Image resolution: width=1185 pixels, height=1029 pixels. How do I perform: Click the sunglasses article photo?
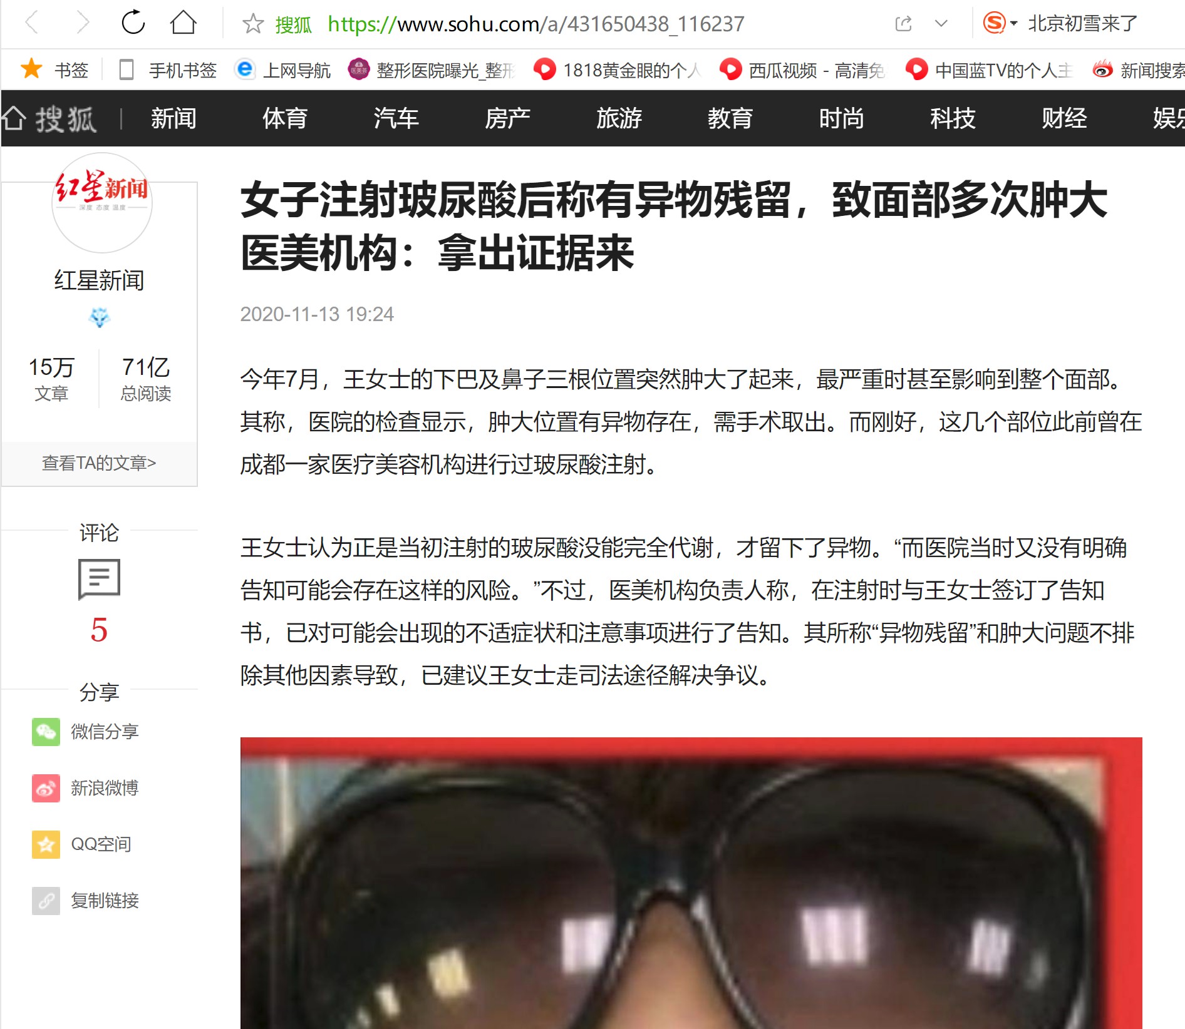tap(691, 883)
